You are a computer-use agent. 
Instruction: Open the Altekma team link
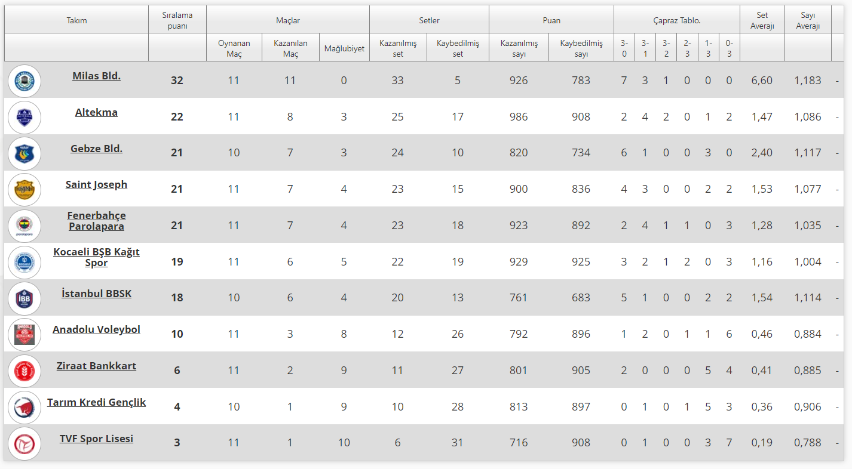coord(96,112)
